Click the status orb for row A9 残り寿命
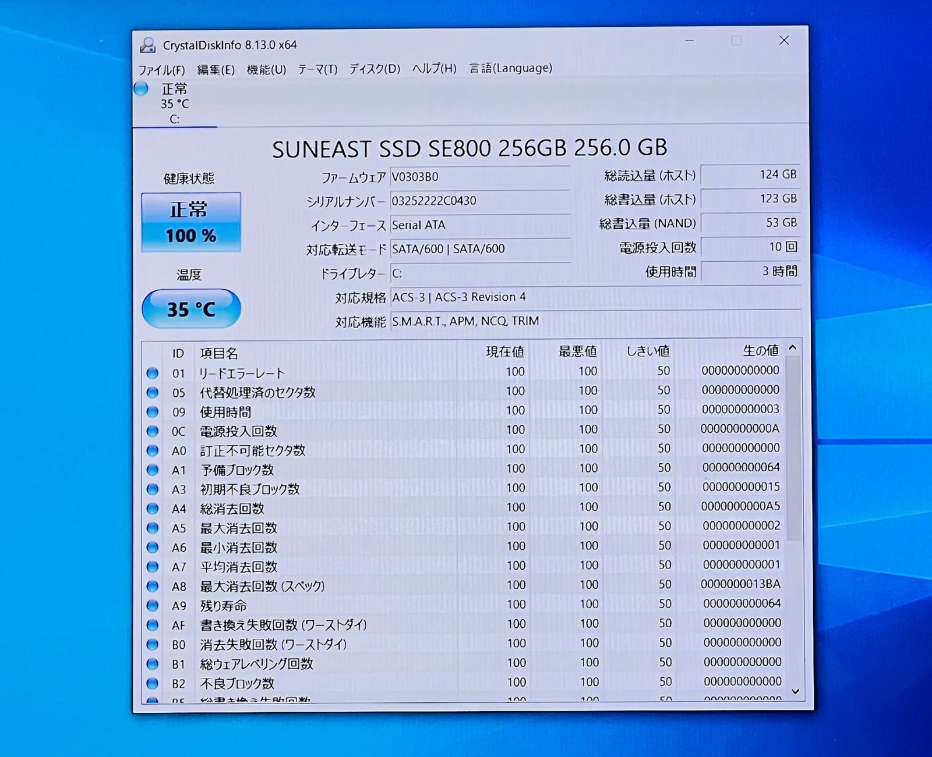This screenshot has height=757, width=932. point(153,606)
